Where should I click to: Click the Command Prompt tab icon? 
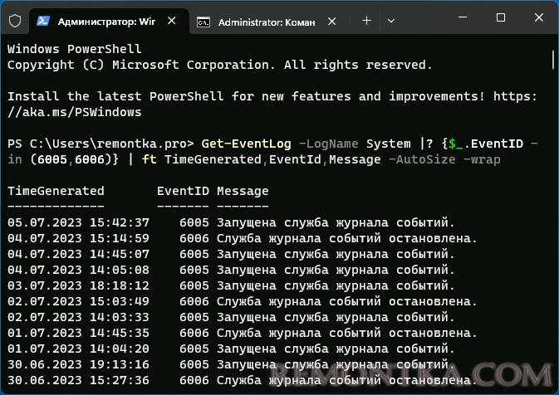point(203,22)
